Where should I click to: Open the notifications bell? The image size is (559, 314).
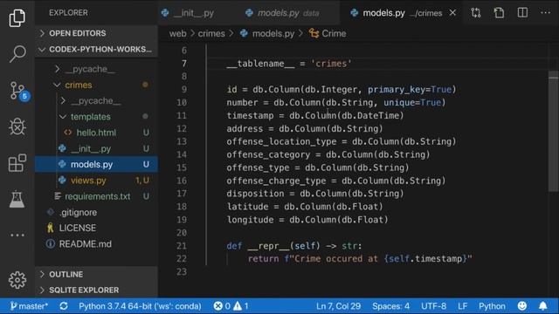coord(543,306)
